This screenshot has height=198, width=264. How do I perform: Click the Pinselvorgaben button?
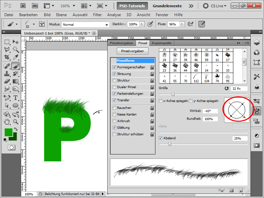133,51
